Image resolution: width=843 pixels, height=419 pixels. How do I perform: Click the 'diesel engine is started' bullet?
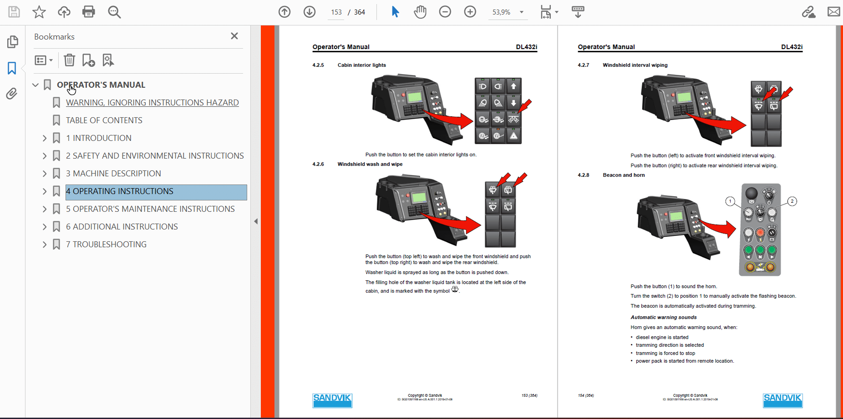point(662,337)
